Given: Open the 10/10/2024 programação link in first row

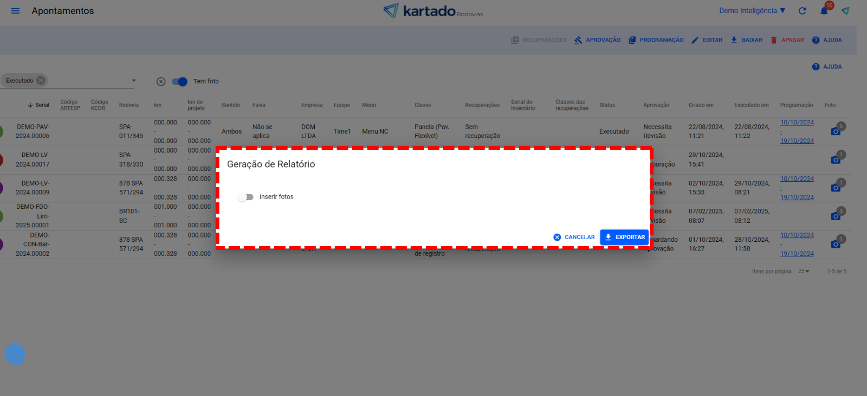Looking at the screenshot, I should (x=797, y=122).
